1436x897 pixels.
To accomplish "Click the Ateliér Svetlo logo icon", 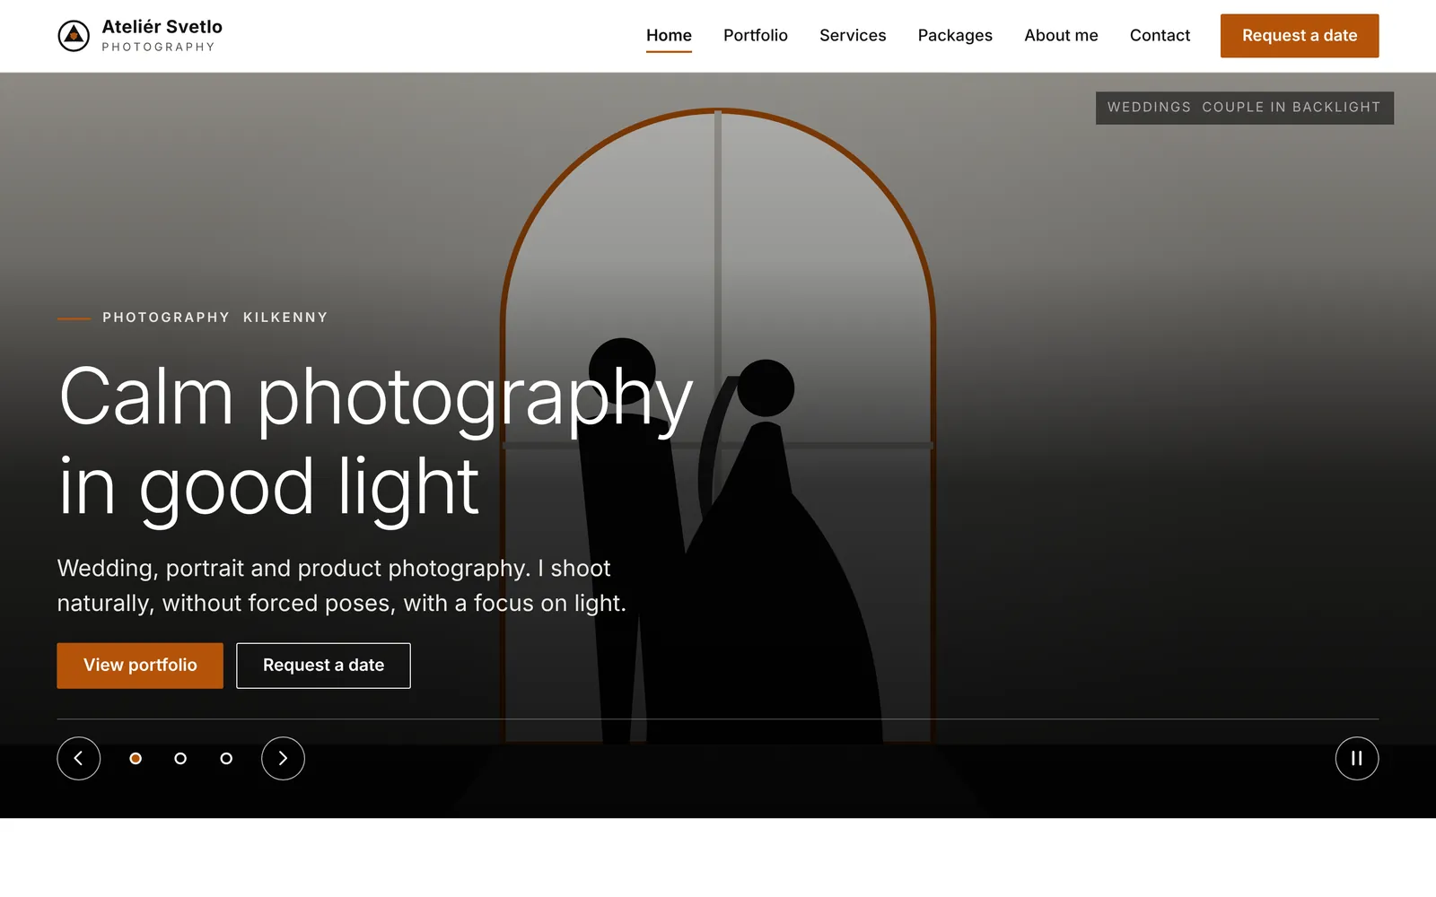I will (74, 36).
